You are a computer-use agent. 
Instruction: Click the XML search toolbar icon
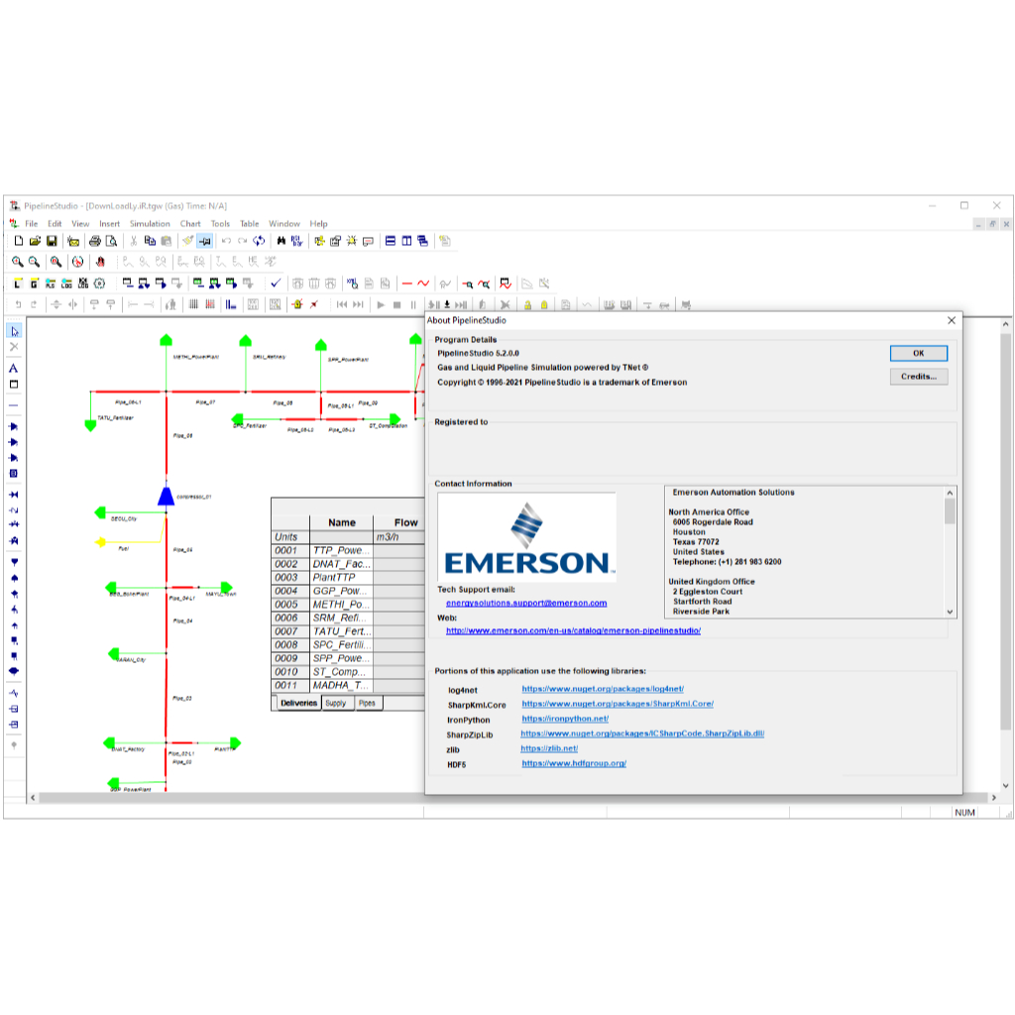[x=352, y=283]
